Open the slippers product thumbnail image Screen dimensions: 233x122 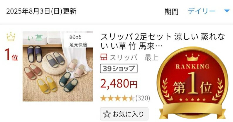click(x=58, y=66)
